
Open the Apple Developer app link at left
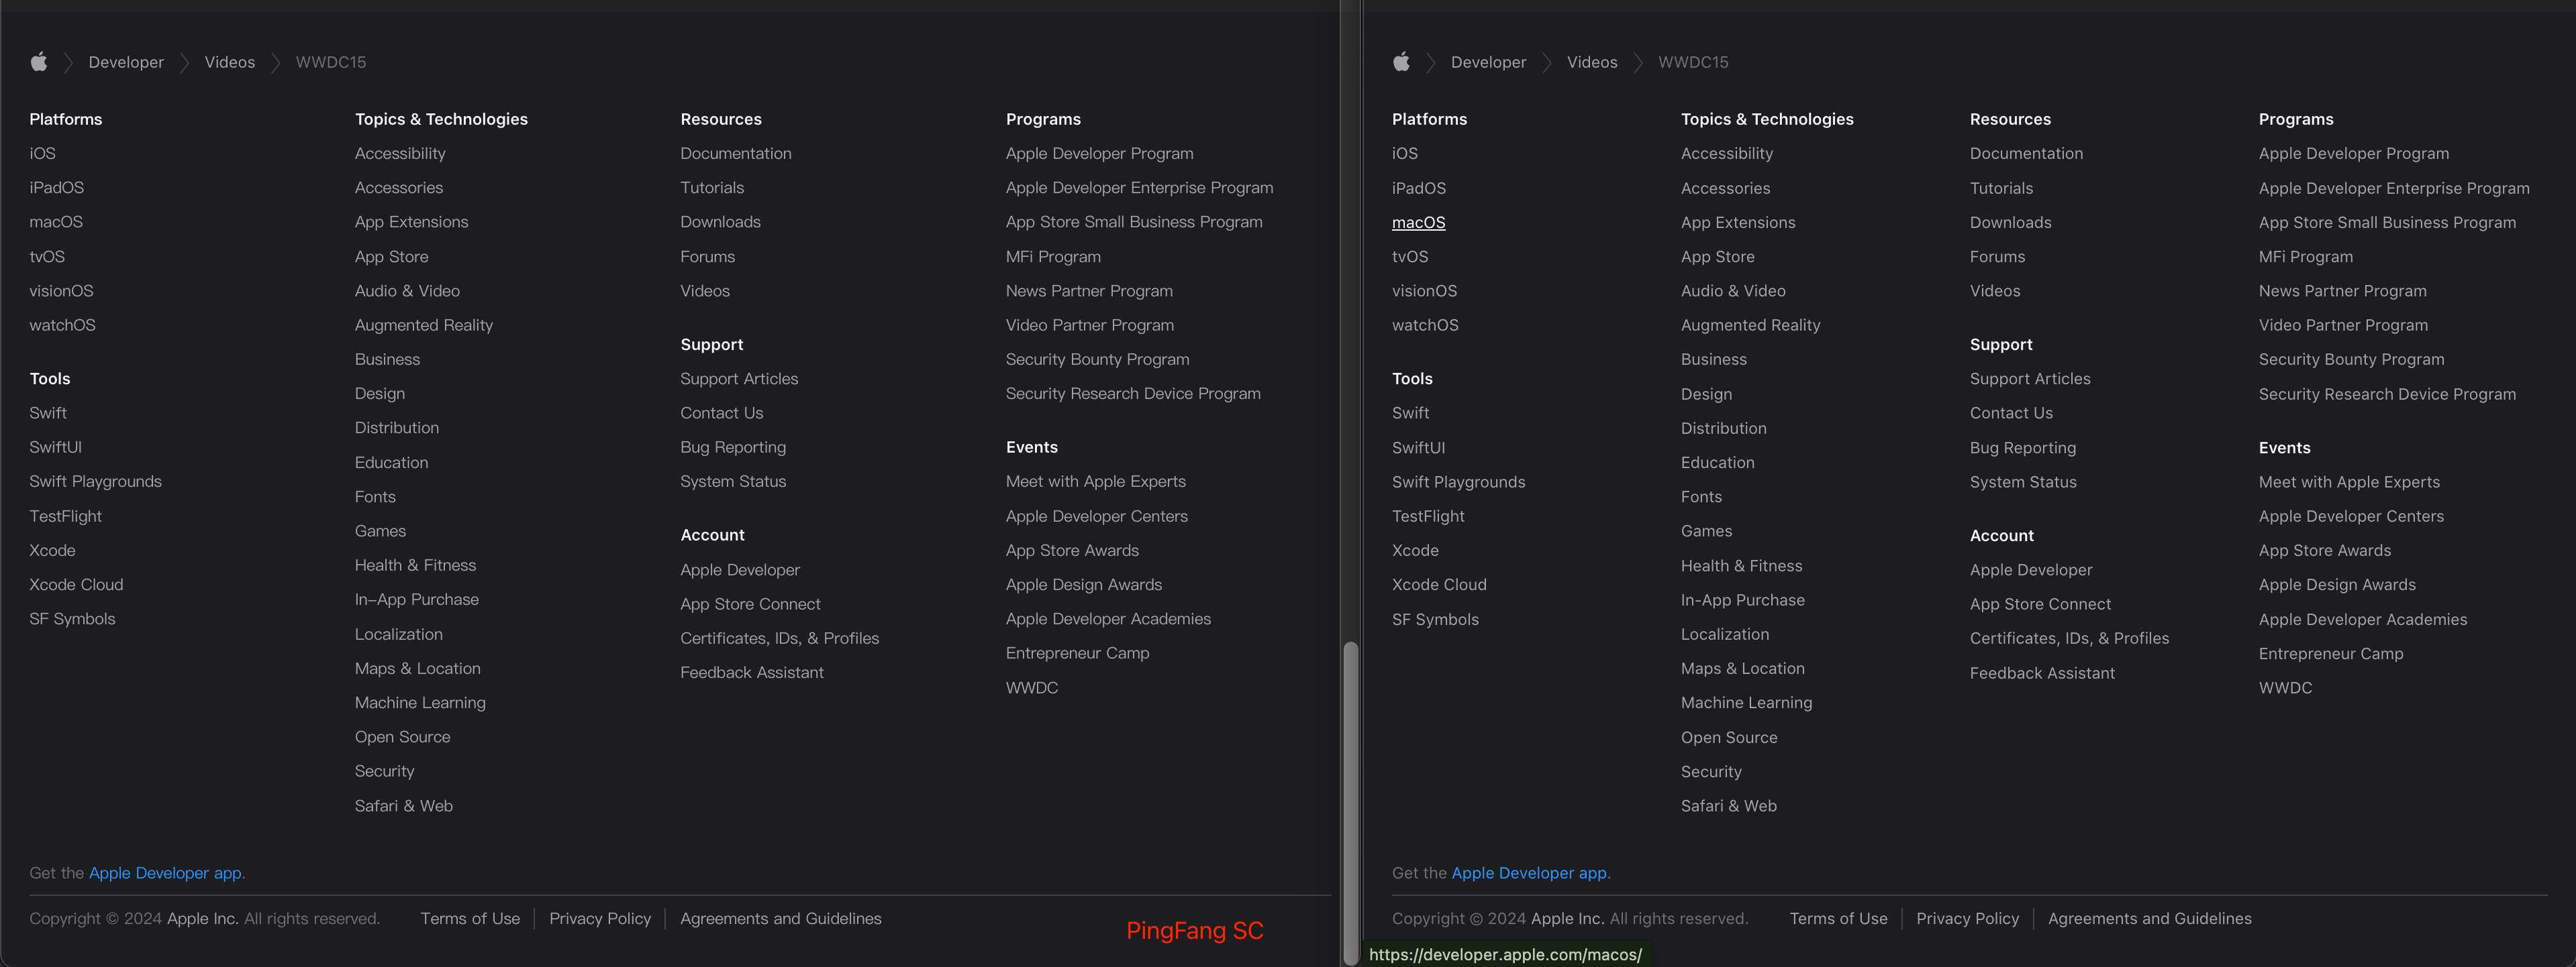(x=165, y=873)
